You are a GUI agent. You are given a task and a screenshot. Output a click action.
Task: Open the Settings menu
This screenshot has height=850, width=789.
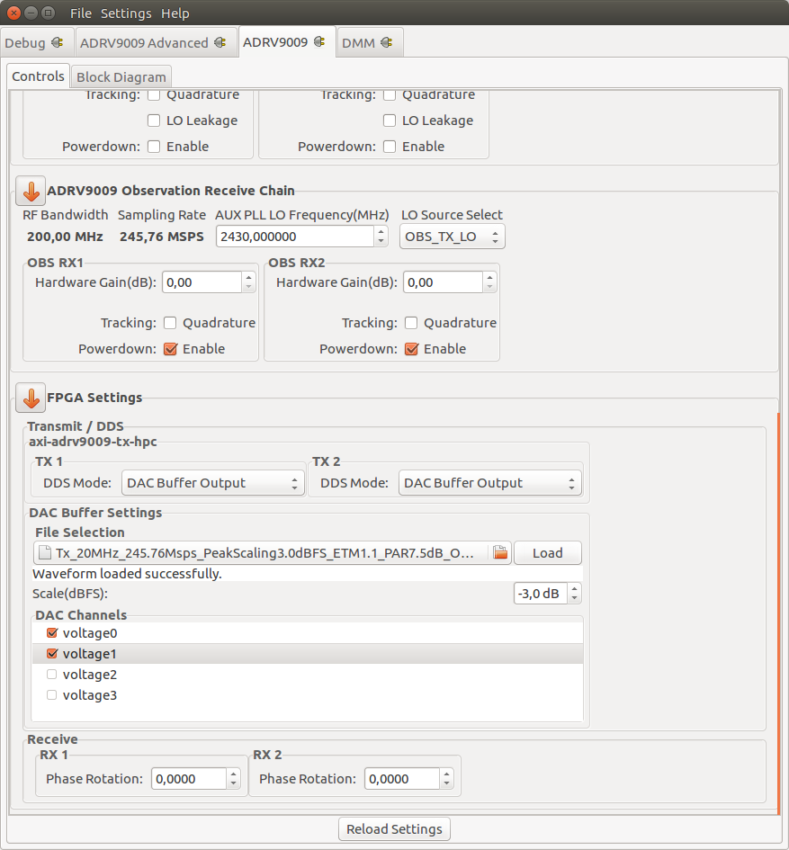(125, 13)
